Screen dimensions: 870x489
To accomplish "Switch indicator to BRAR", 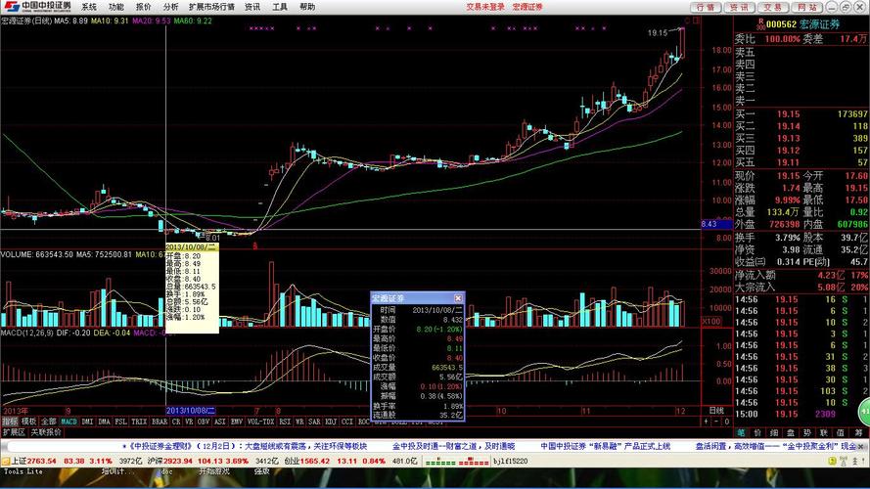I will coord(160,422).
